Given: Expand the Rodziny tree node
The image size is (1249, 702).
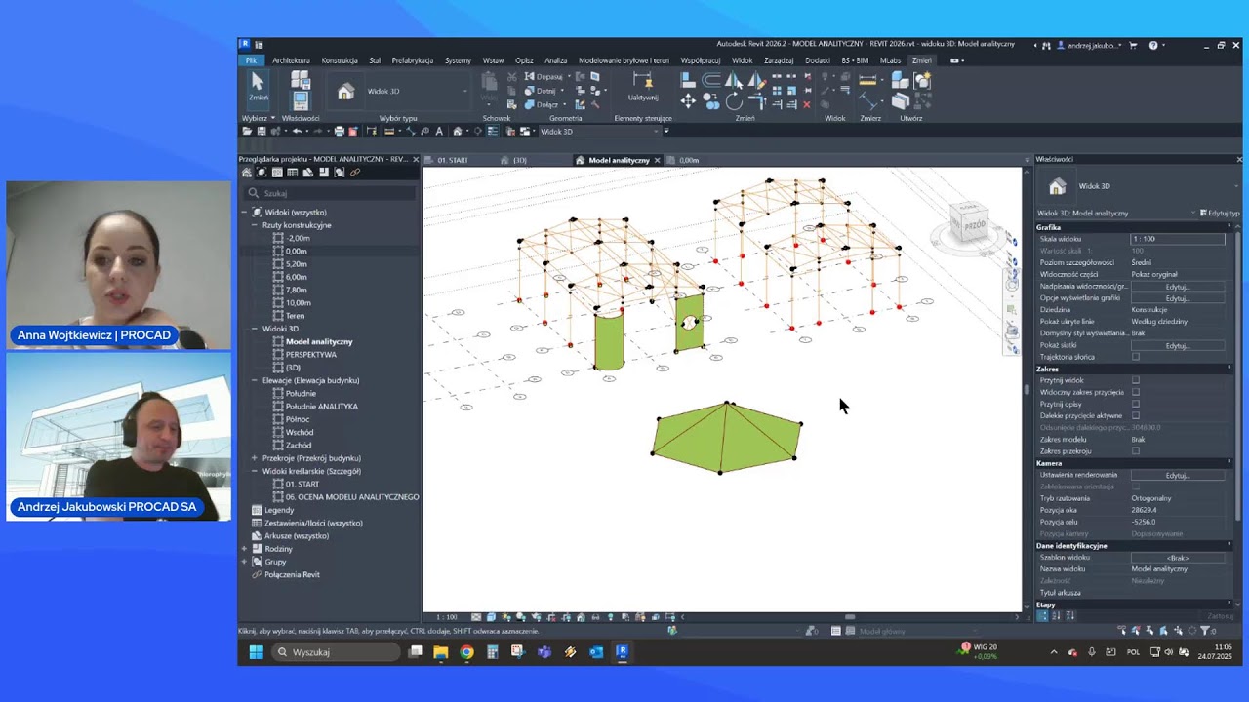Looking at the screenshot, I should point(244,549).
